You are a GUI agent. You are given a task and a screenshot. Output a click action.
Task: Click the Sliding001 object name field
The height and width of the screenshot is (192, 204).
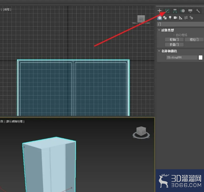pos(182,57)
